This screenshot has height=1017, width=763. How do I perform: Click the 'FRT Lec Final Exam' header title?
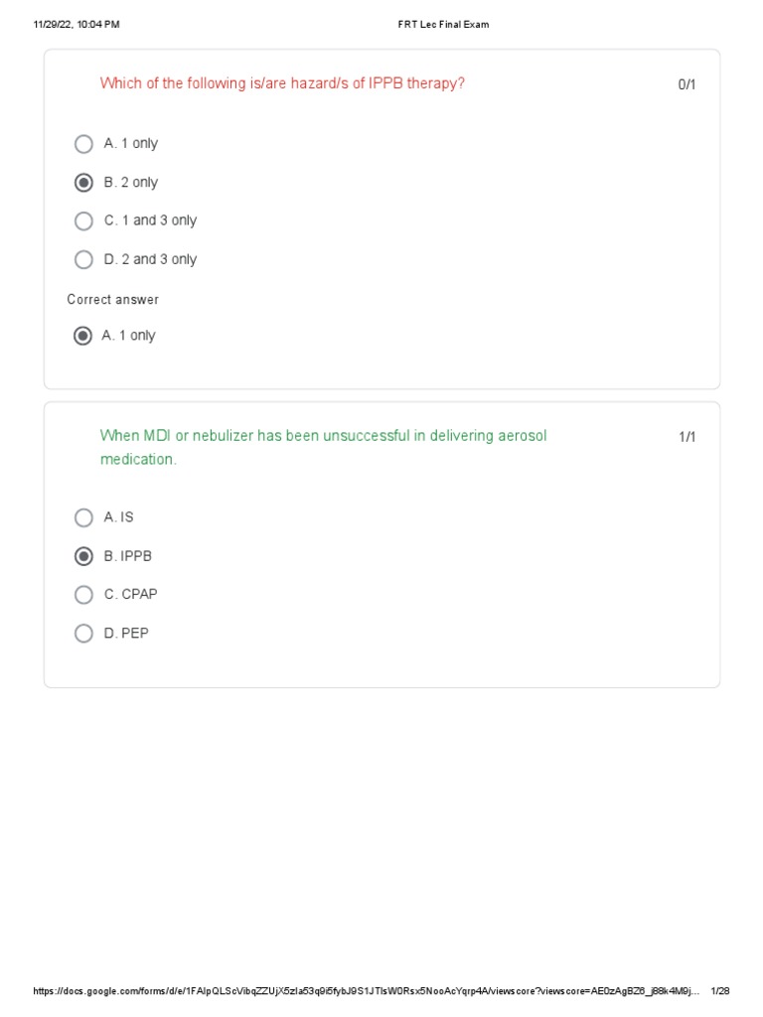[437, 25]
